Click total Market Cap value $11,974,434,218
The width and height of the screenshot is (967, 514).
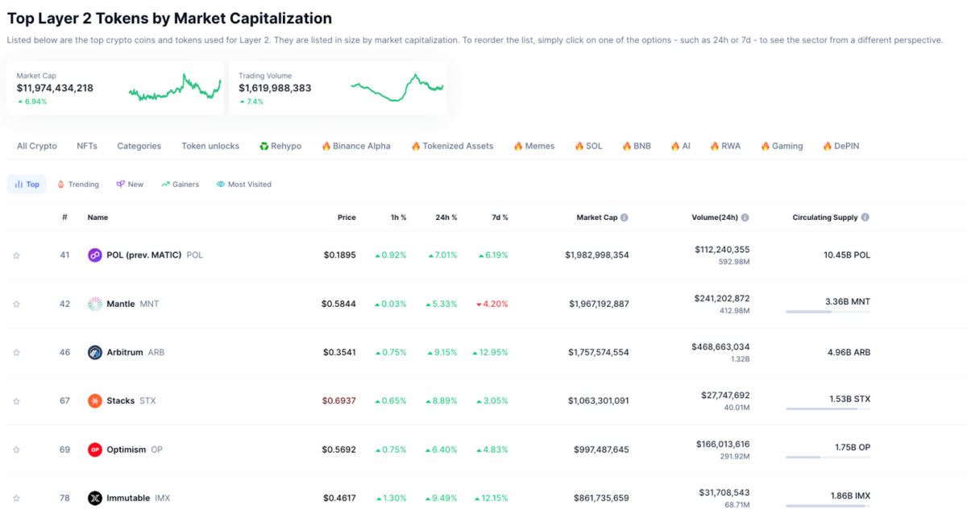55,88
